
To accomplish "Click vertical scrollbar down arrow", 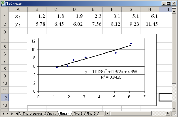I will coord(174,109).
